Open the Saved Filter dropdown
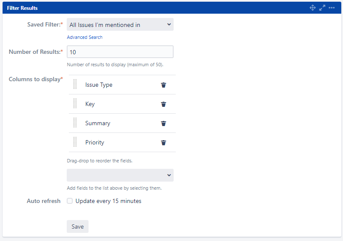This screenshot has width=343, height=241. [120, 24]
